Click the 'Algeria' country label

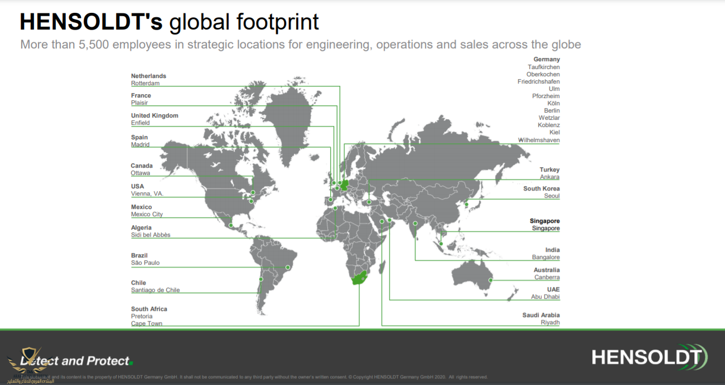(x=141, y=227)
